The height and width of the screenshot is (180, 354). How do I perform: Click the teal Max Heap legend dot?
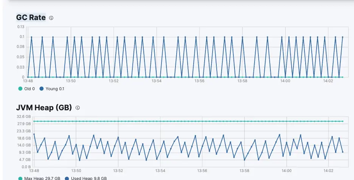click(x=20, y=178)
